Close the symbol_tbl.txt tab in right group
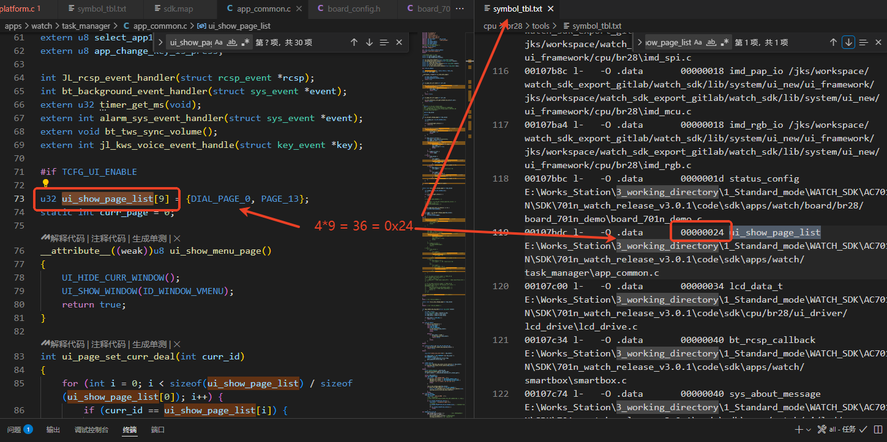The height and width of the screenshot is (442, 887). click(550, 9)
